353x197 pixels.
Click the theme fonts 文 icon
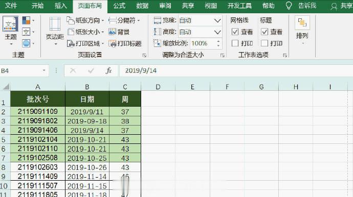pos(26,32)
